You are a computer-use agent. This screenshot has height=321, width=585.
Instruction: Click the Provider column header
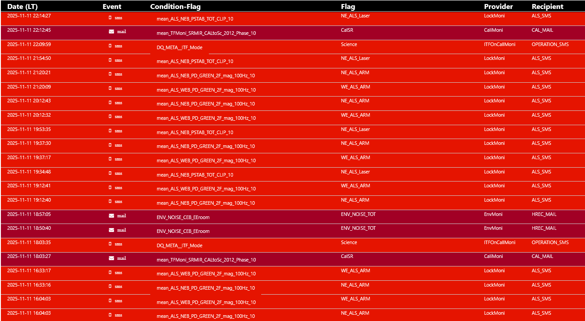pos(498,7)
